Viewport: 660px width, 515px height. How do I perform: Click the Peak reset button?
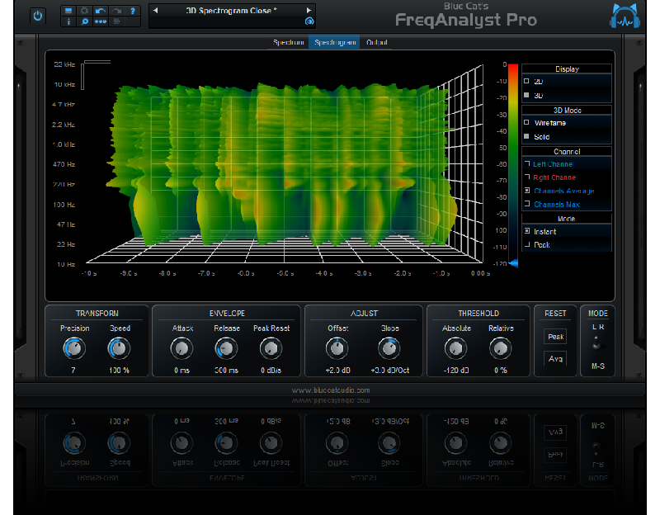pos(555,337)
